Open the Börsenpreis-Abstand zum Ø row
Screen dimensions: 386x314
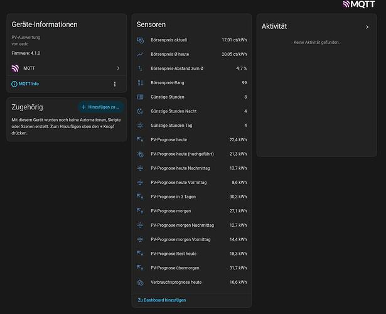191,68
